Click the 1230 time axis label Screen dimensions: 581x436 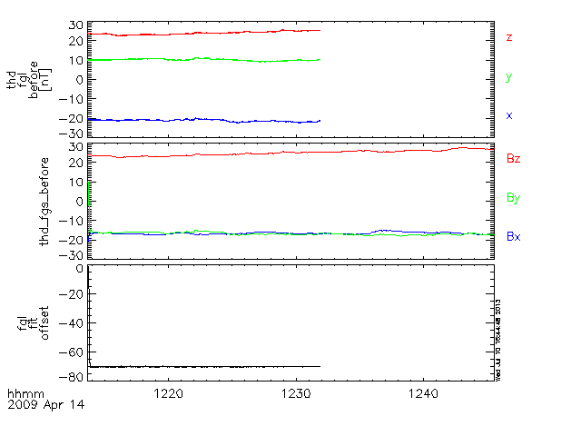pyautogui.click(x=296, y=393)
